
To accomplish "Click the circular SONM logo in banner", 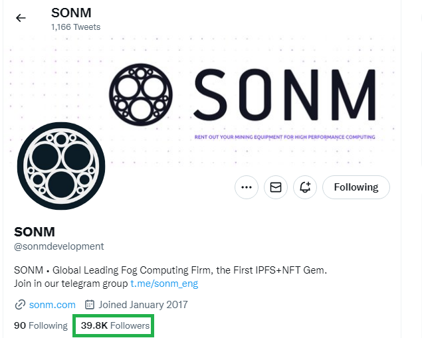I will click(x=141, y=95).
